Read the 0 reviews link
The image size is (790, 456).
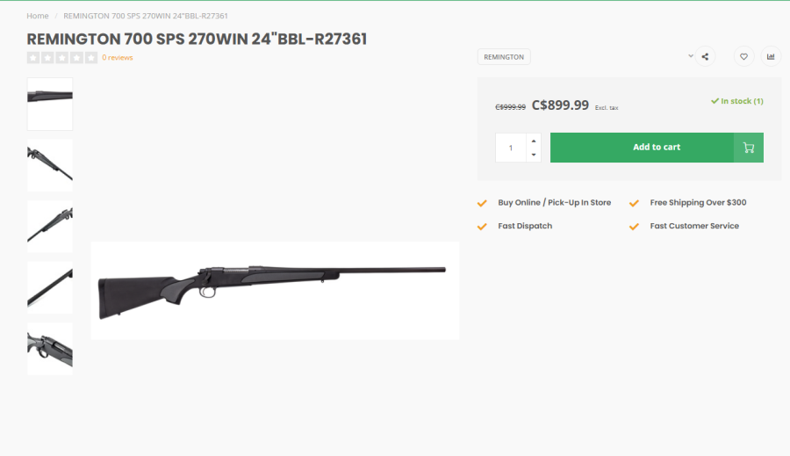coord(118,58)
